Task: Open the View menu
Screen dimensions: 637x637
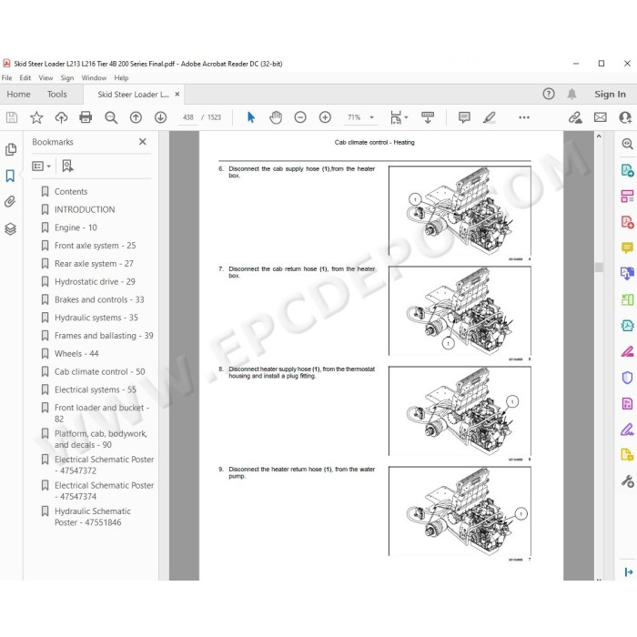Action: [45, 77]
